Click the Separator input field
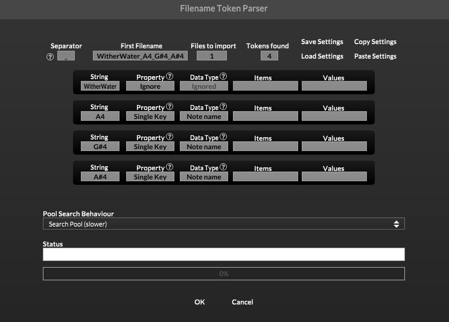Image resolution: width=449 pixels, height=322 pixels. (x=66, y=56)
